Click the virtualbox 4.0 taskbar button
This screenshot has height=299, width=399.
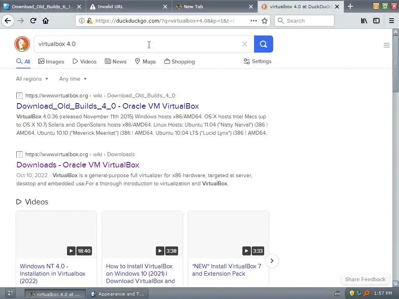pos(55,294)
